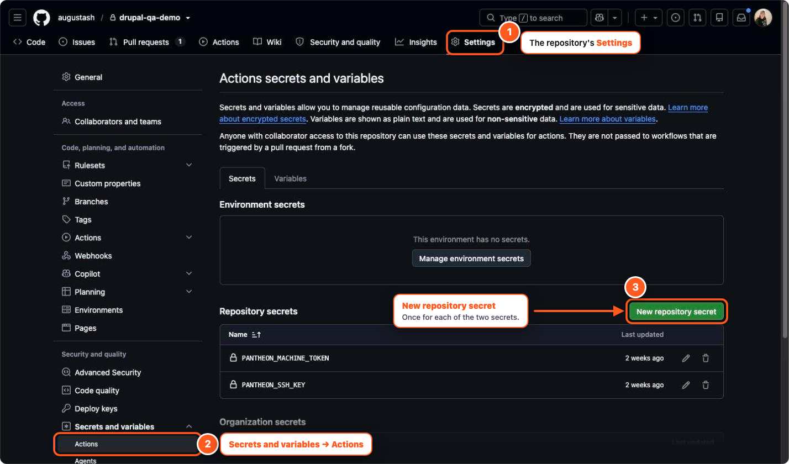Screen dimensions: 789x464
Task: Focus the search field in header
Action: (533, 18)
